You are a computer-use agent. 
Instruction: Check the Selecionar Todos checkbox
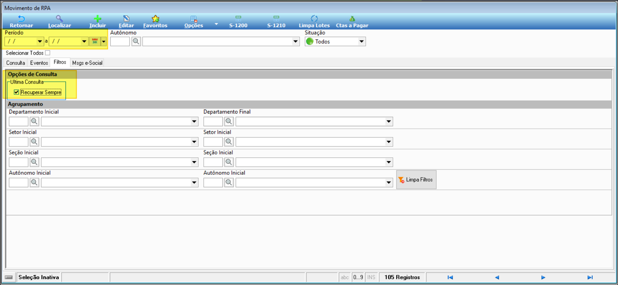coord(48,53)
